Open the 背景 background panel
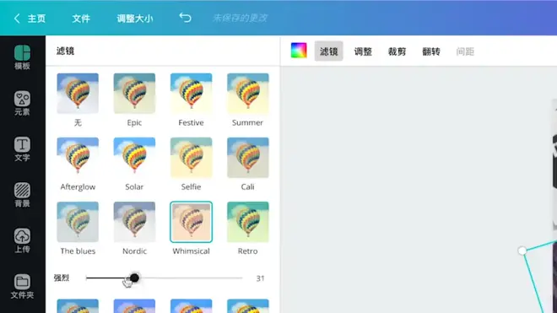 (x=22, y=195)
